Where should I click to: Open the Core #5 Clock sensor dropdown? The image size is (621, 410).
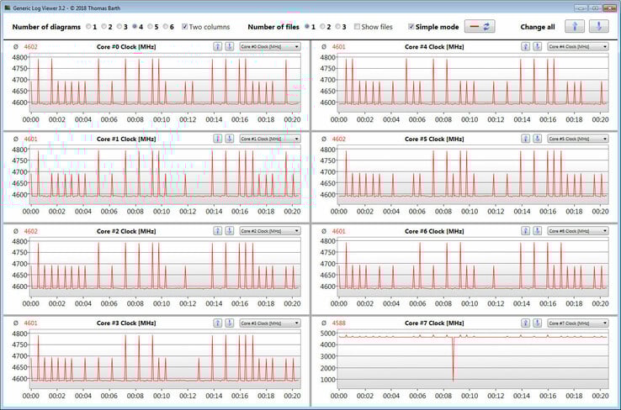[x=578, y=139]
